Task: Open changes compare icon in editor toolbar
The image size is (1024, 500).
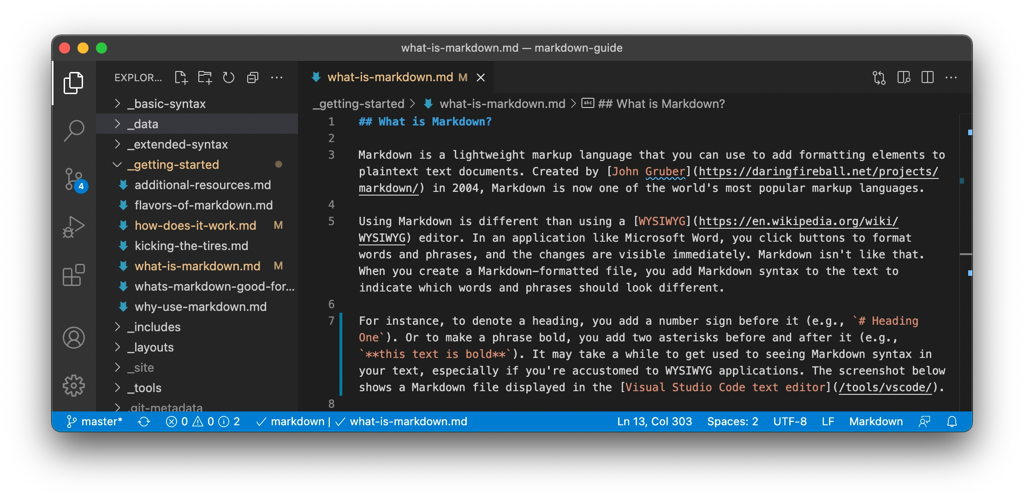Action: [x=879, y=77]
